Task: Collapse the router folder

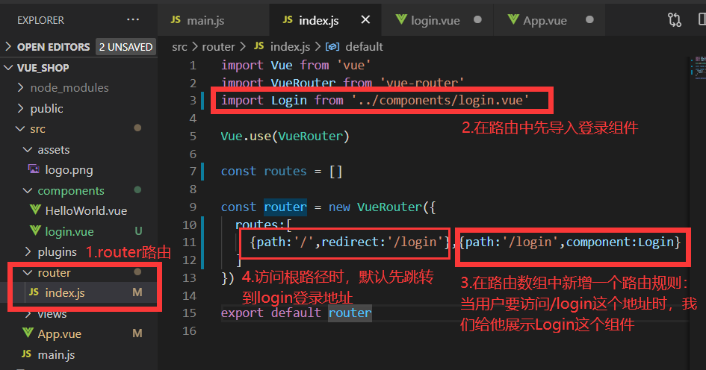Action: [54, 272]
